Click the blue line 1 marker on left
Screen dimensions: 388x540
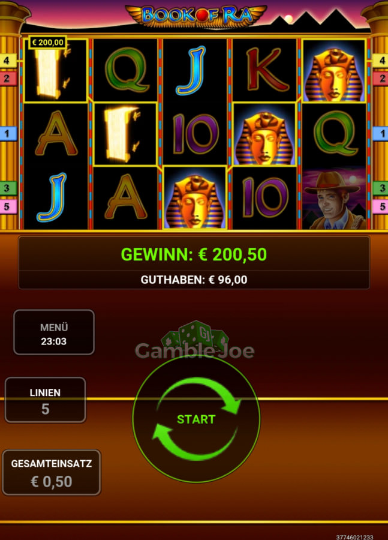click(8, 134)
